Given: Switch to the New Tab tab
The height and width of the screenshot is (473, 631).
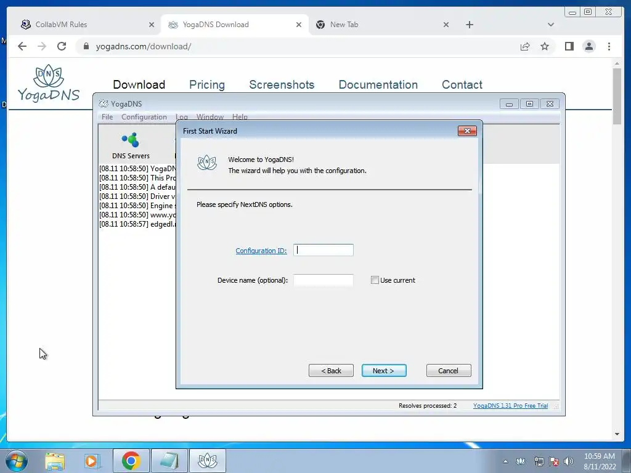Looking at the screenshot, I should tap(382, 25).
